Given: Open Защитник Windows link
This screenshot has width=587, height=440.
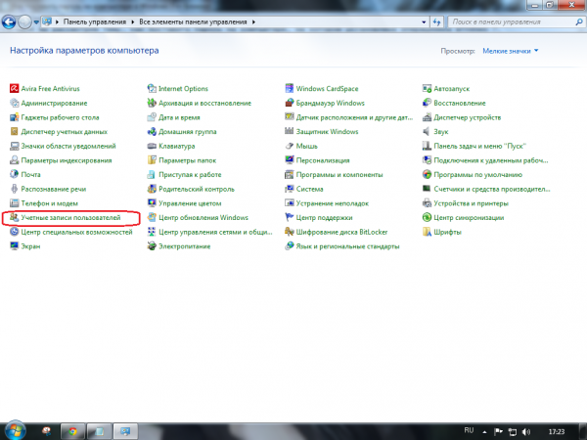Looking at the screenshot, I should tap(327, 132).
